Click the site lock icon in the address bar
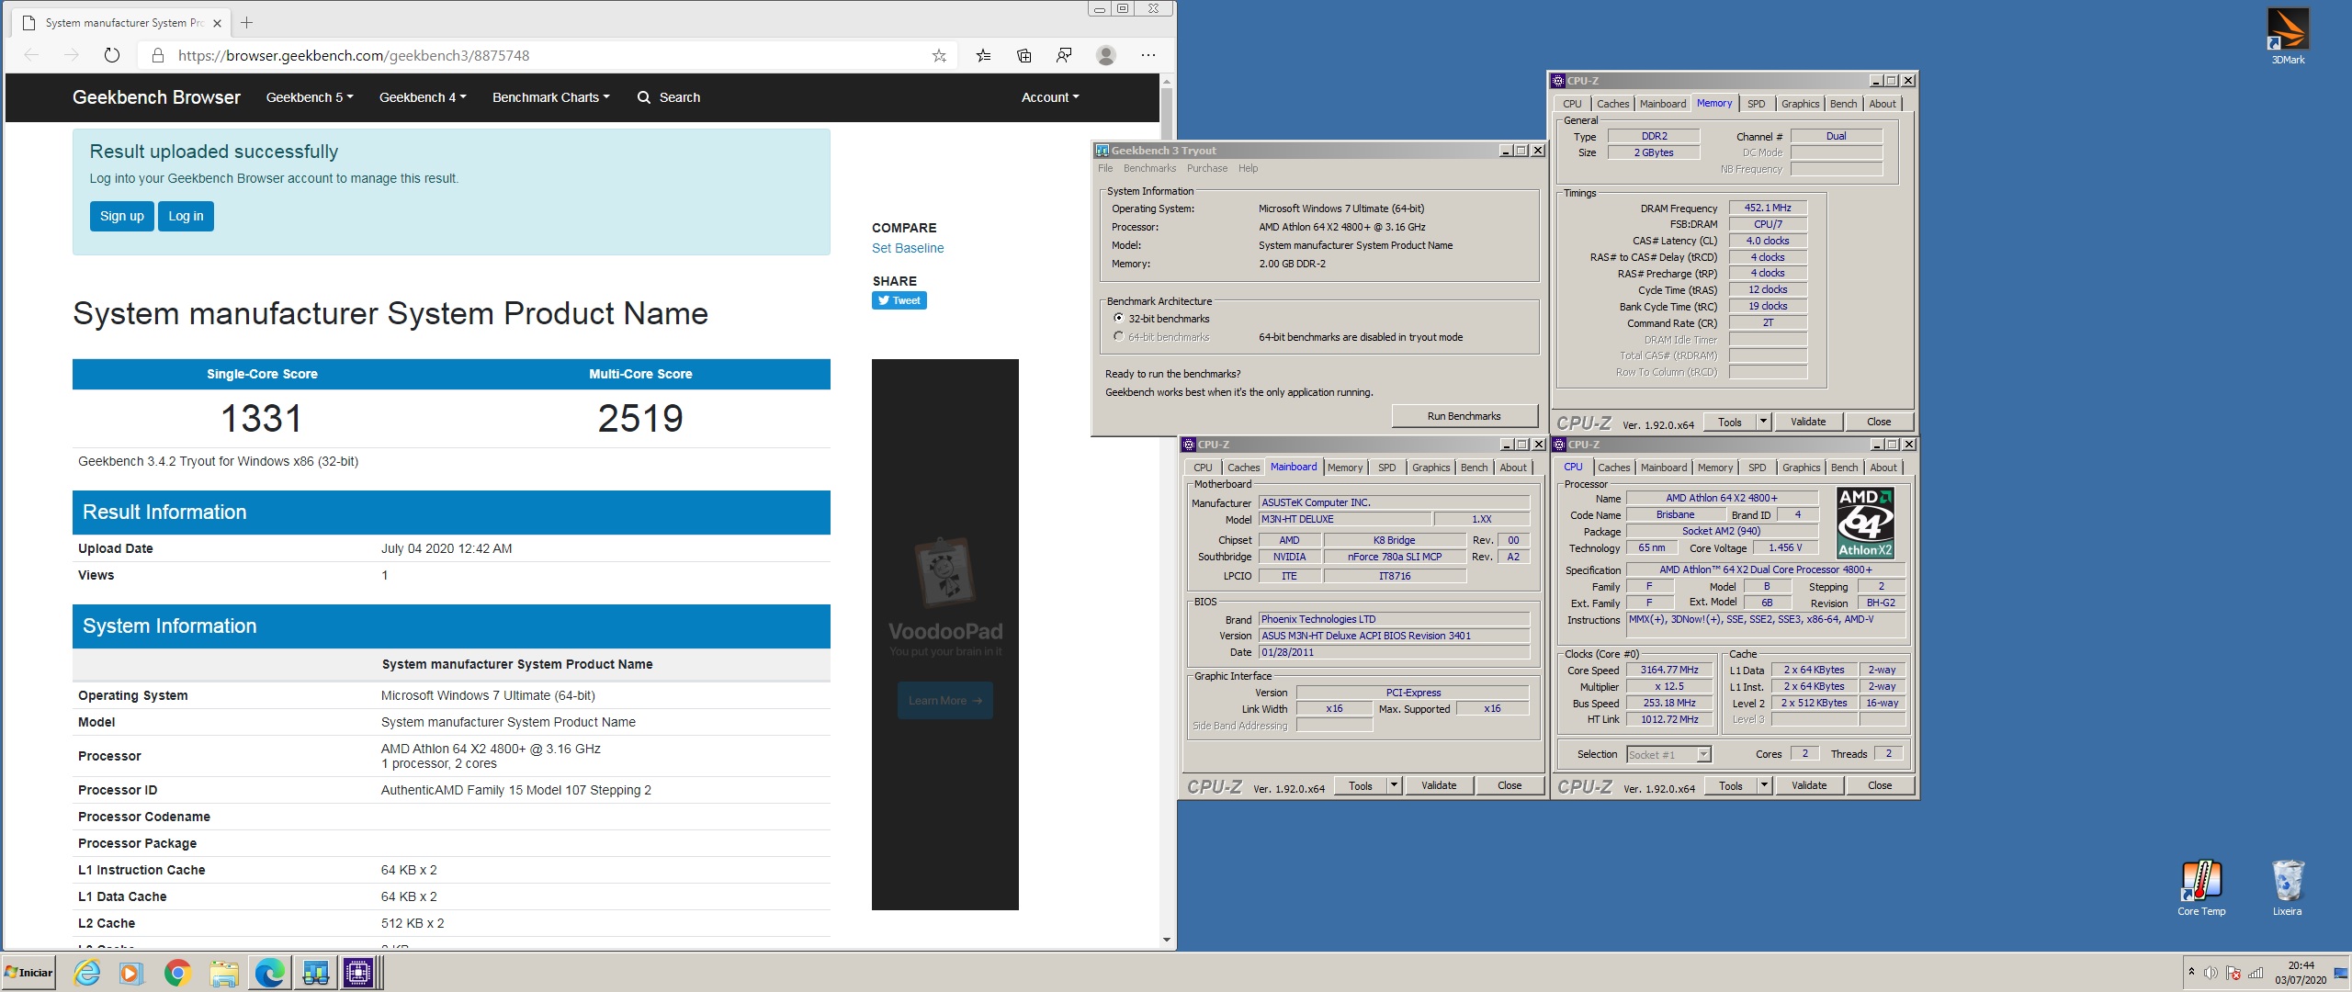The height and width of the screenshot is (992, 2352). (x=158, y=55)
